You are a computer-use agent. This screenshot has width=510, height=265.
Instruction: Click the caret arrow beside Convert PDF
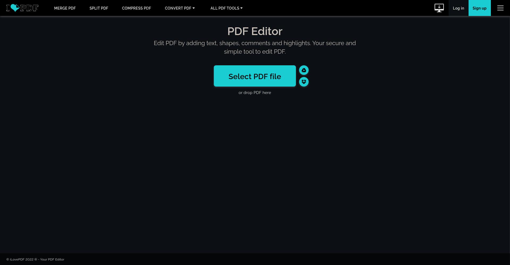194,8
